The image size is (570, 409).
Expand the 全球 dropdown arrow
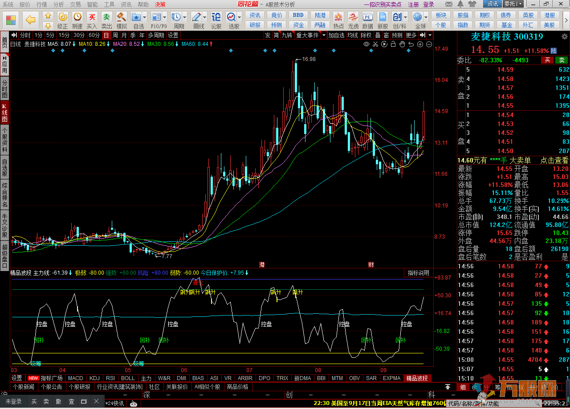click(x=427, y=17)
